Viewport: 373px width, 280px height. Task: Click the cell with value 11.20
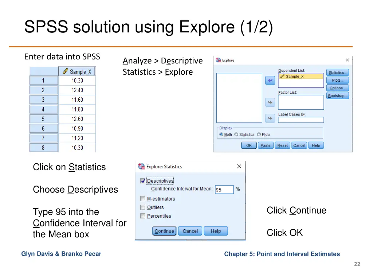[77, 138]
